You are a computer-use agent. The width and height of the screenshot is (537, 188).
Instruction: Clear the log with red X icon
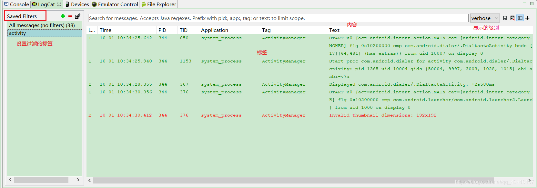tap(512, 18)
